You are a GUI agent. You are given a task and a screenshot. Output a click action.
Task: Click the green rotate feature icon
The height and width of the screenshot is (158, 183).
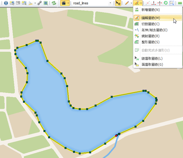(166, 3)
